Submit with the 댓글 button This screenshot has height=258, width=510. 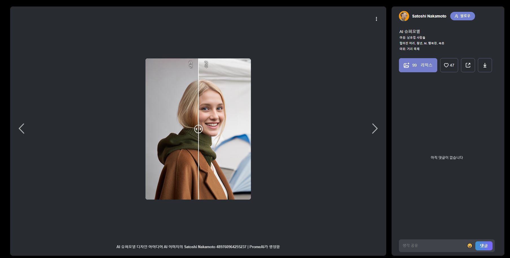(x=483, y=246)
